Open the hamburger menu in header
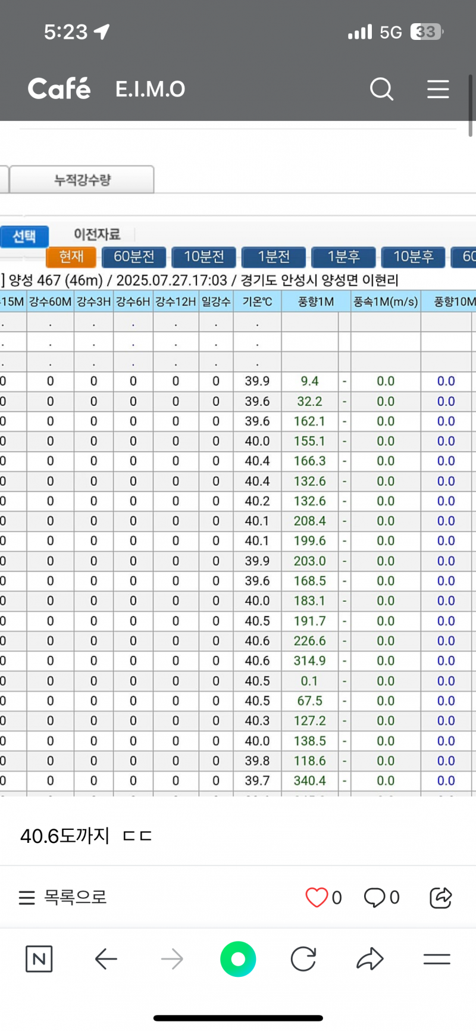 tap(438, 89)
